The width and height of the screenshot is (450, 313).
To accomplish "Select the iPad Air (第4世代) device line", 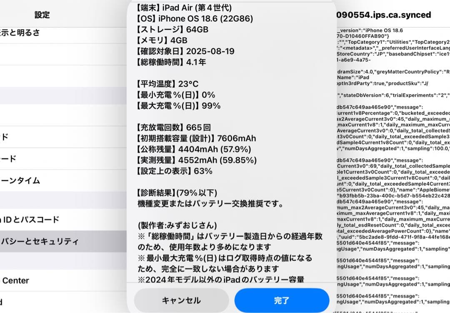I will [x=184, y=8].
